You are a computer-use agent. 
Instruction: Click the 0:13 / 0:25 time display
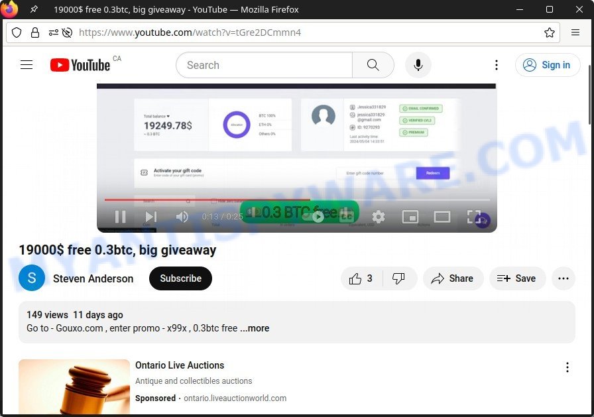coord(222,217)
